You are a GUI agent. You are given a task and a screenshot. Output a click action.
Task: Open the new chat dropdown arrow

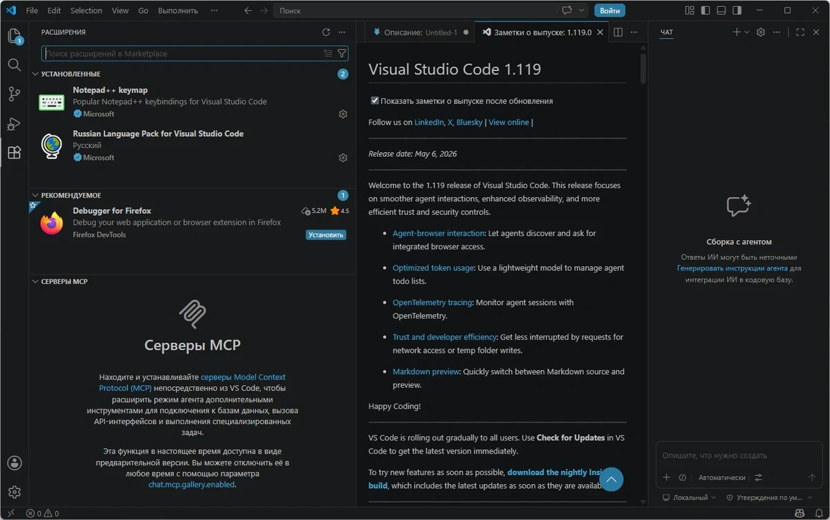tap(747, 32)
